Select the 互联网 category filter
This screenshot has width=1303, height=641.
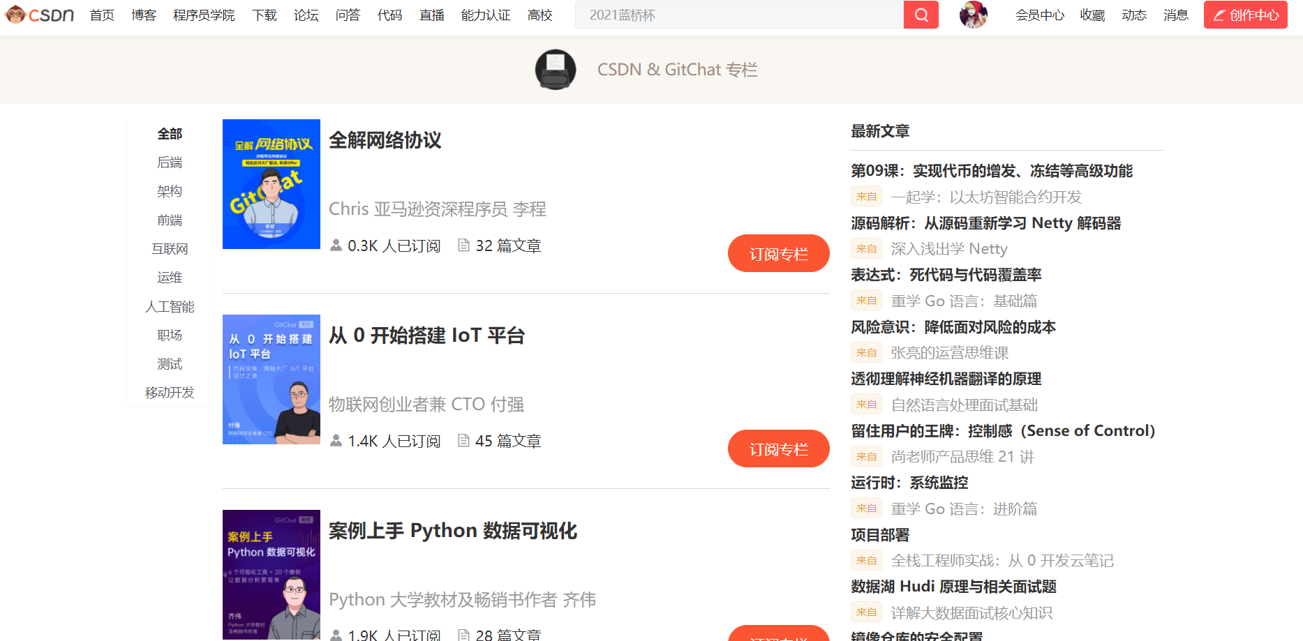click(170, 249)
